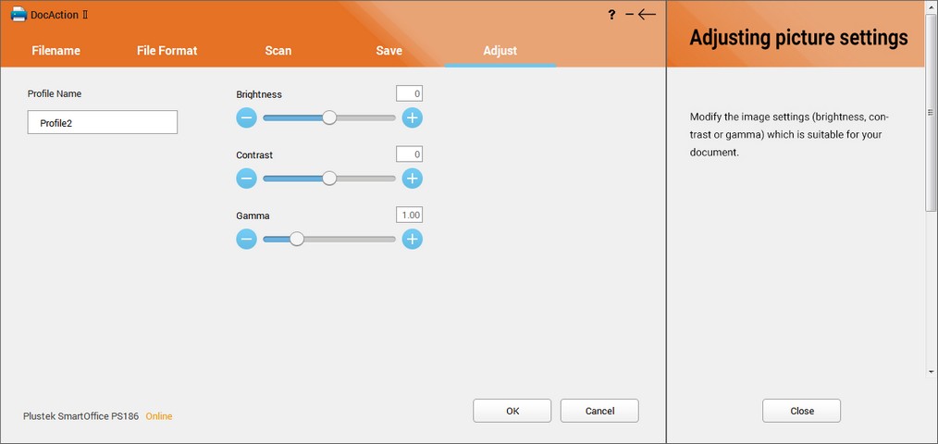938x444 pixels.
Task: Increase brightness with the plus button
Action: tap(413, 117)
